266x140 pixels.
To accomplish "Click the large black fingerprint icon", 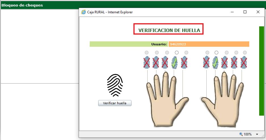I will pyautogui.click(x=115, y=85).
